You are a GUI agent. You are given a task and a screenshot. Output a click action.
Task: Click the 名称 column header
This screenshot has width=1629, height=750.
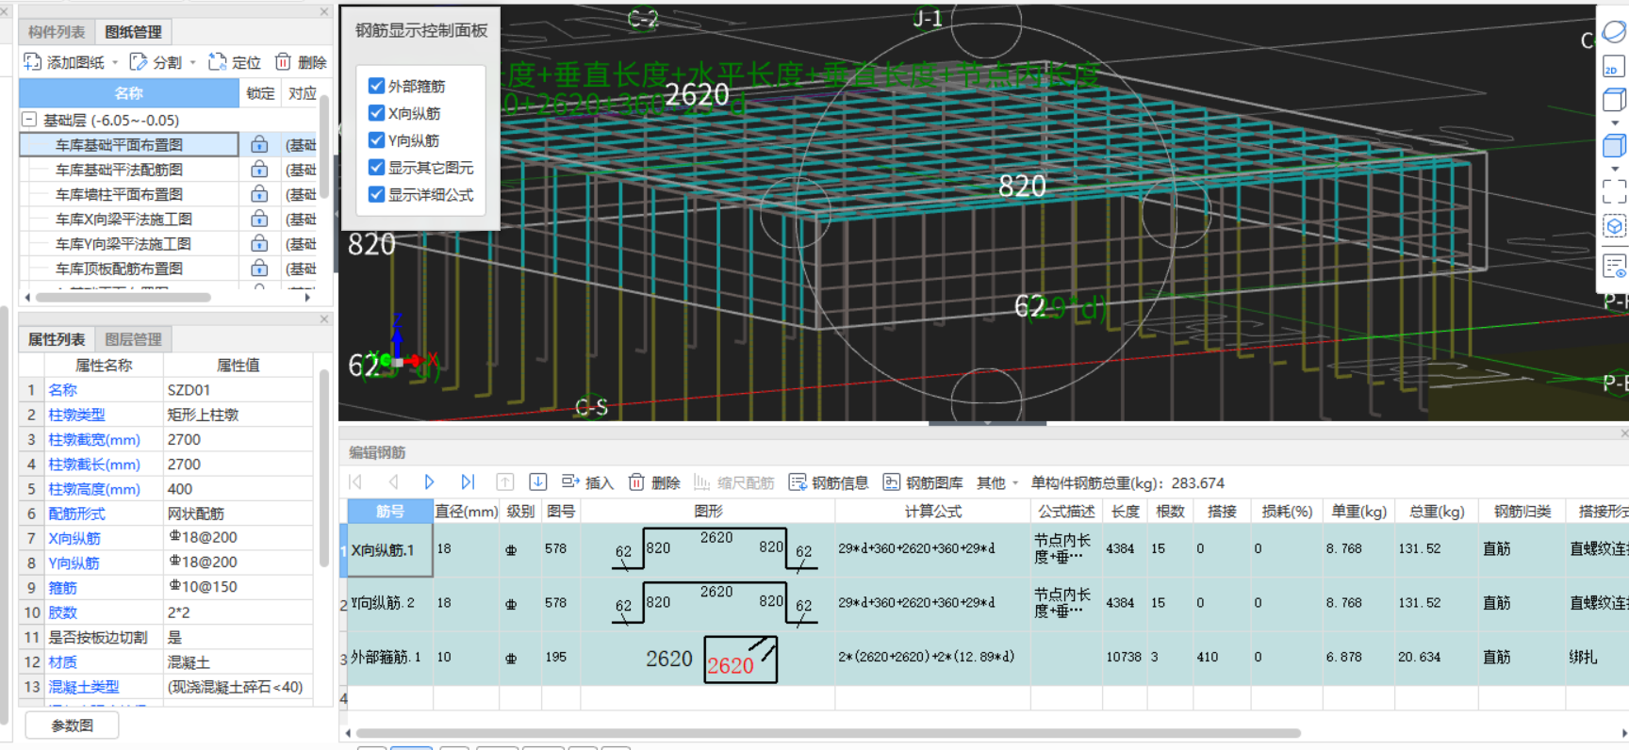pyautogui.click(x=129, y=93)
